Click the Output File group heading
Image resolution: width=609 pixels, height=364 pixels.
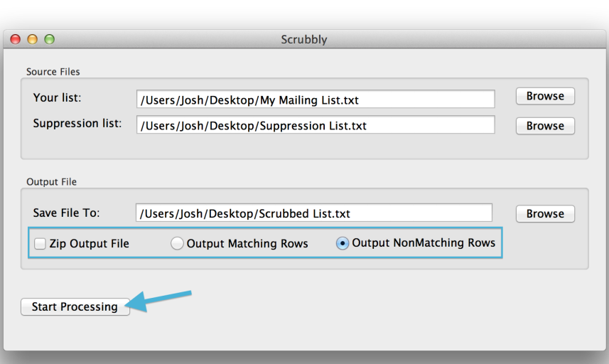point(51,182)
